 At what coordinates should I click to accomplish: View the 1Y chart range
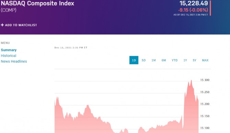[185, 60]
